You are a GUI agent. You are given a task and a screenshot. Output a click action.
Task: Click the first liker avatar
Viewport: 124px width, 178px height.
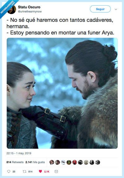52,162
